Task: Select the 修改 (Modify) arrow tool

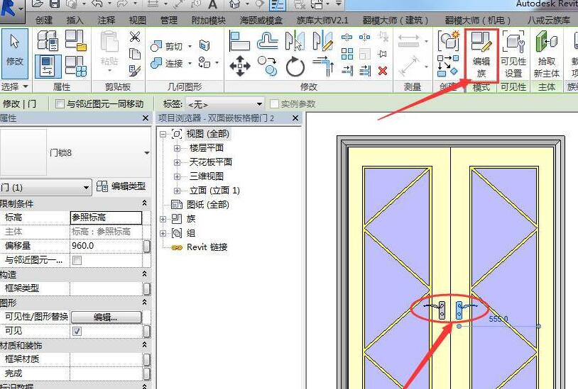Action: pyautogui.click(x=15, y=54)
